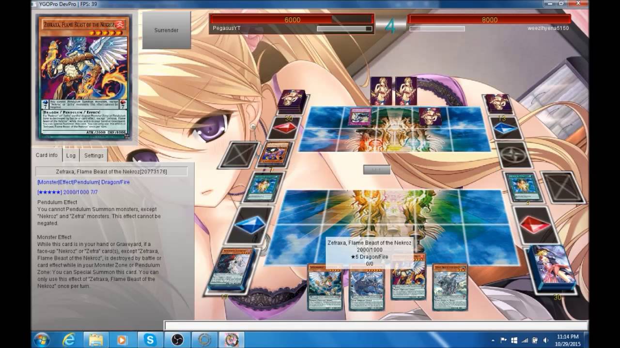Select the opponent's first face-down hand card
Screen dimensions: 620x348
click(x=381, y=91)
